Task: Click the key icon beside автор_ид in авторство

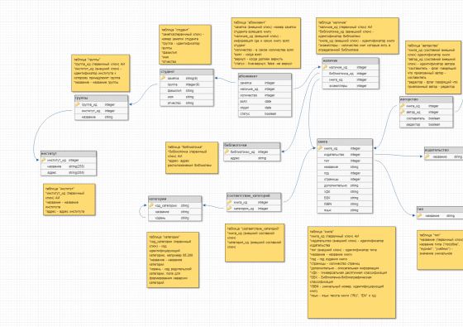Action: click(x=403, y=112)
